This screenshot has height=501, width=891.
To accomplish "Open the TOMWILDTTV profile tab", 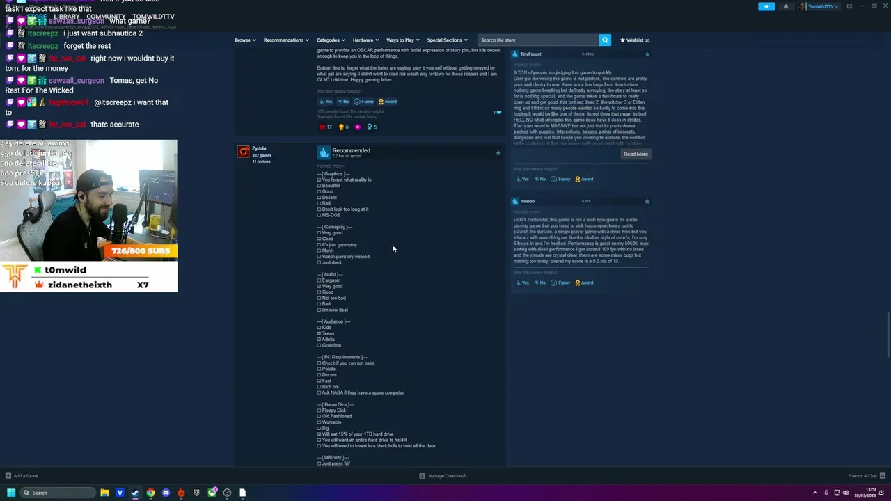I will (153, 17).
